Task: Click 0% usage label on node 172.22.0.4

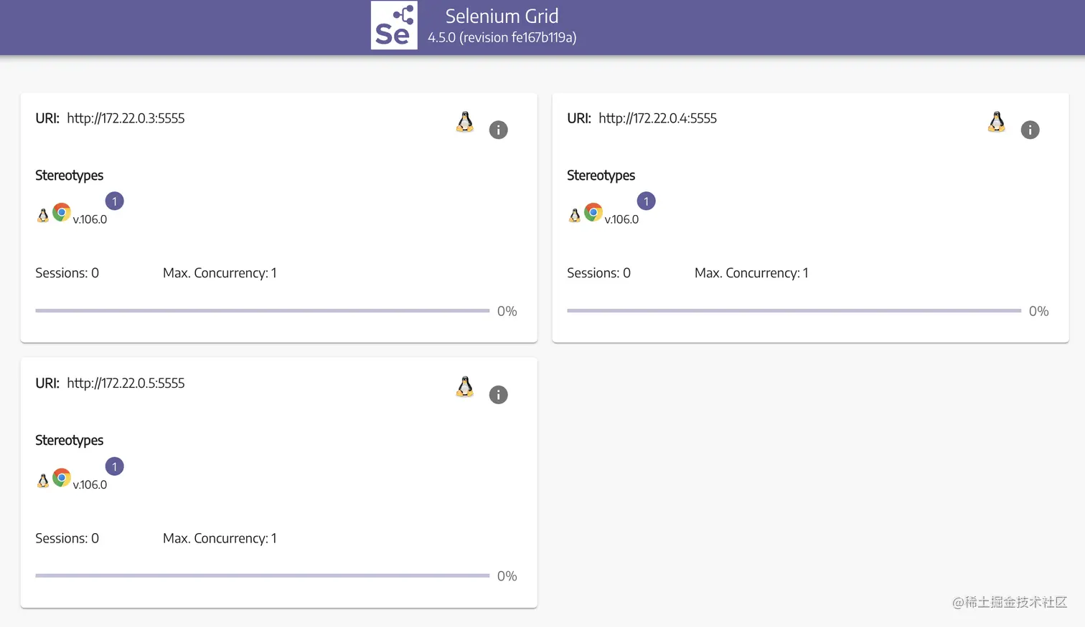Action: pos(1039,311)
